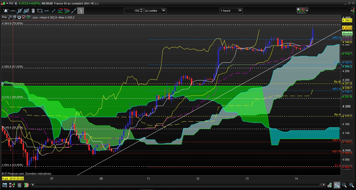Screen dimensions: 356x190
Task: Open the price alert bell tool
Action: (x=5, y=11)
